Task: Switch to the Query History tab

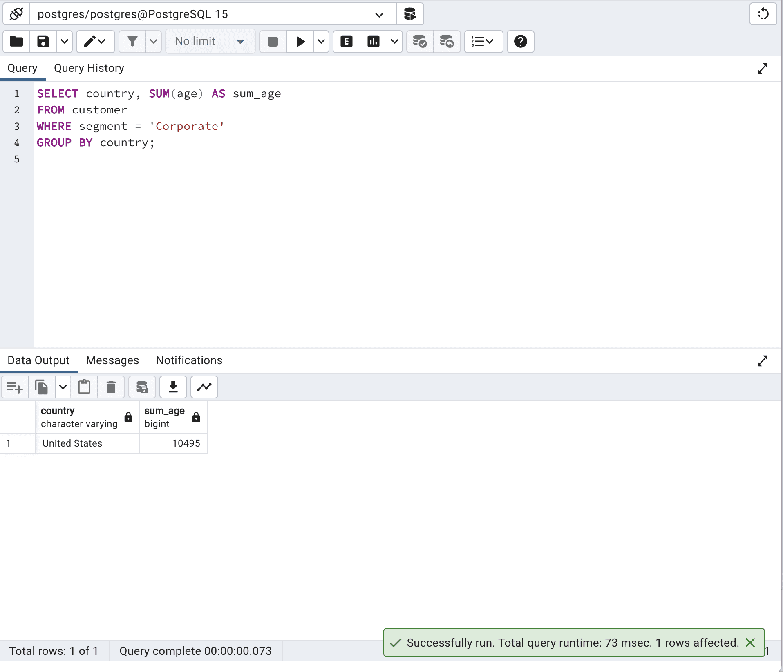Action: [89, 68]
